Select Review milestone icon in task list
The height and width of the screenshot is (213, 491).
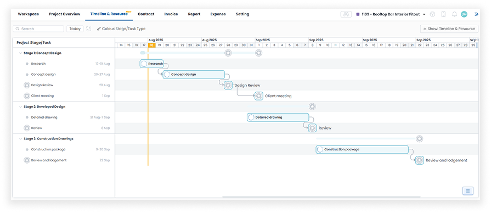[x=27, y=128]
